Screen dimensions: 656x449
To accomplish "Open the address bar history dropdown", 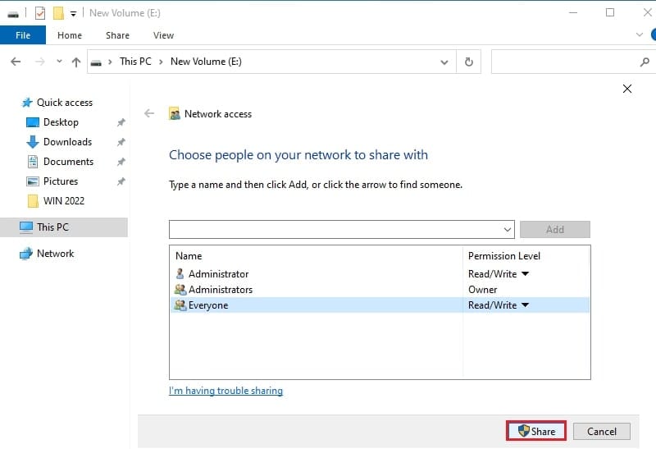I will click(444, 62).
